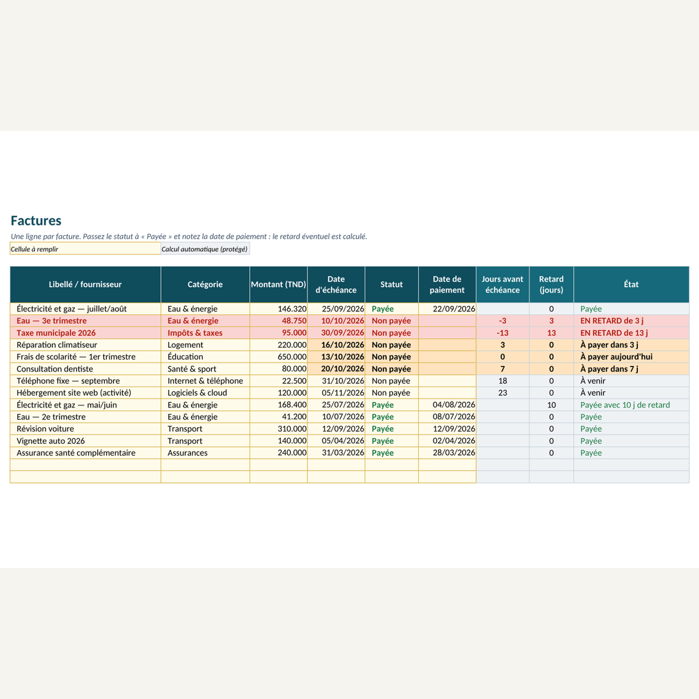699x699 pixels.
Task: Click category 'Internet & téléphone'
Action: [x=205, y=381]
